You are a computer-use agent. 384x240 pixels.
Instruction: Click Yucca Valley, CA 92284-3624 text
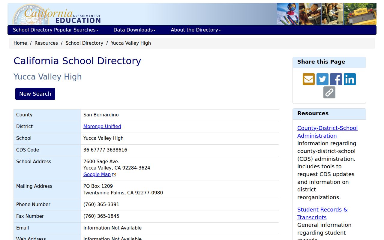pyautogui.click(x=117, y=168)
